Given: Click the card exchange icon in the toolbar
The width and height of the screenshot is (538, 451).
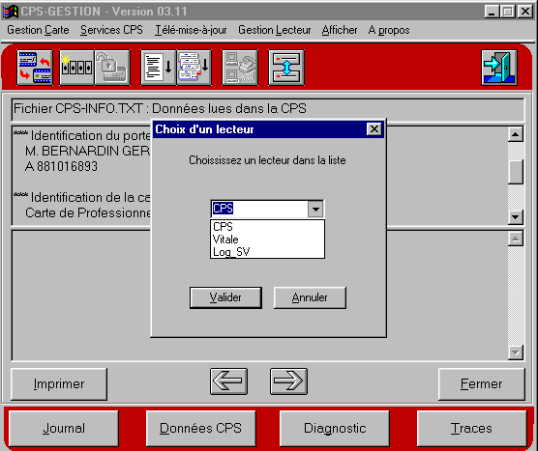Looking at the screenshot, I should click(35, 68).
